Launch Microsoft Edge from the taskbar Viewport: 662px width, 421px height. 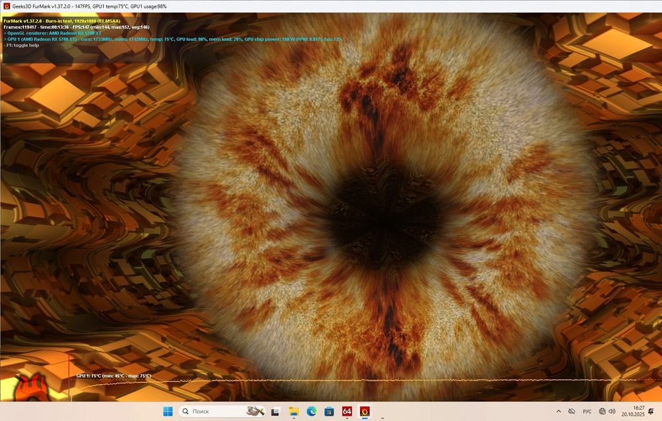(x=312, y=411)
